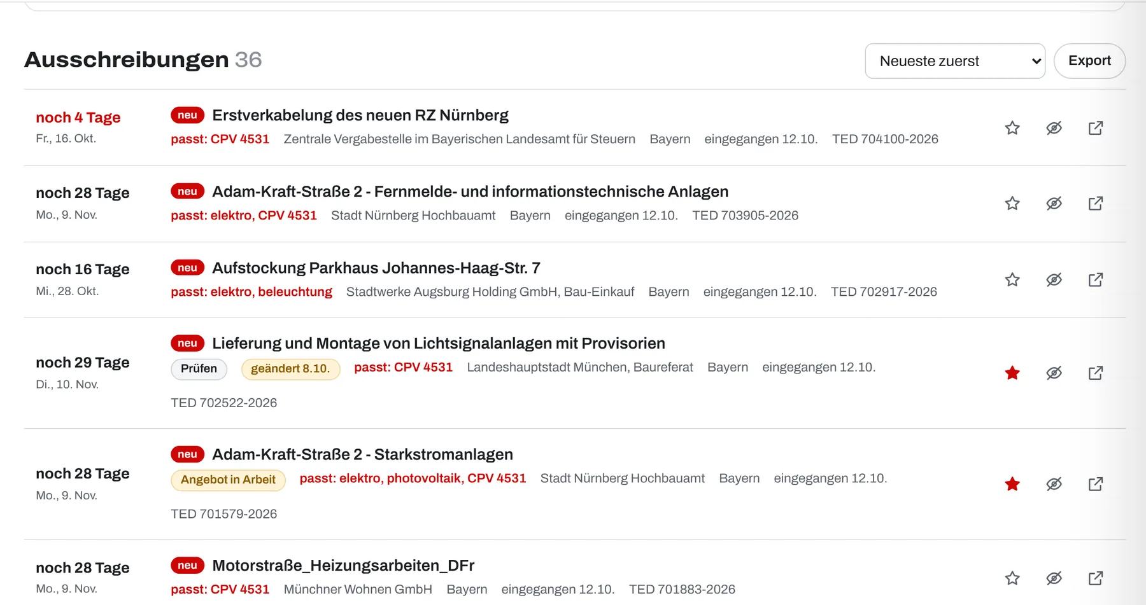The width and height of the screenshot is (1146, 605).
Task: Open Lieferung und Montage von Lichtsignalanlagen title
Action: pos(439,344)
